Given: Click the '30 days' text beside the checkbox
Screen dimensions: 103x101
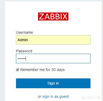Looking at the screenshot, I should pos(58,70).
